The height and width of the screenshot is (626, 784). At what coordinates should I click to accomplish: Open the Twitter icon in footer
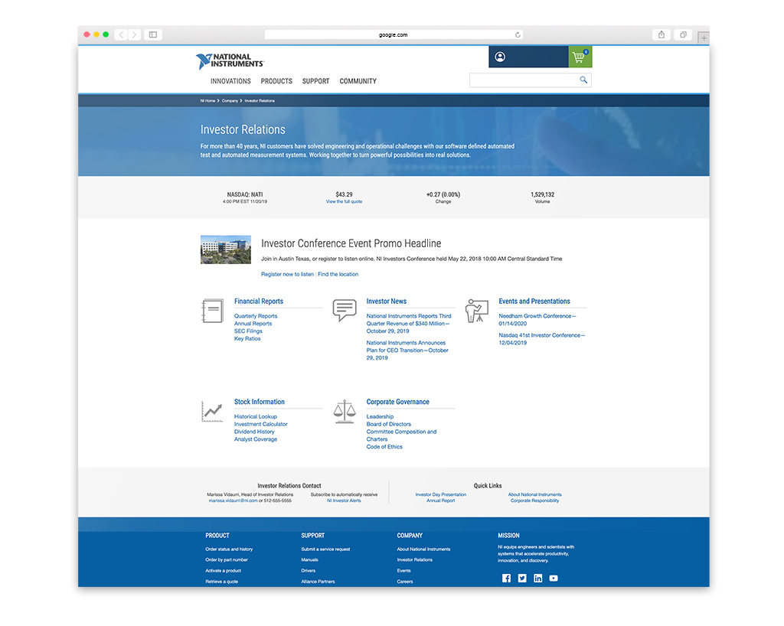point(522,579)
